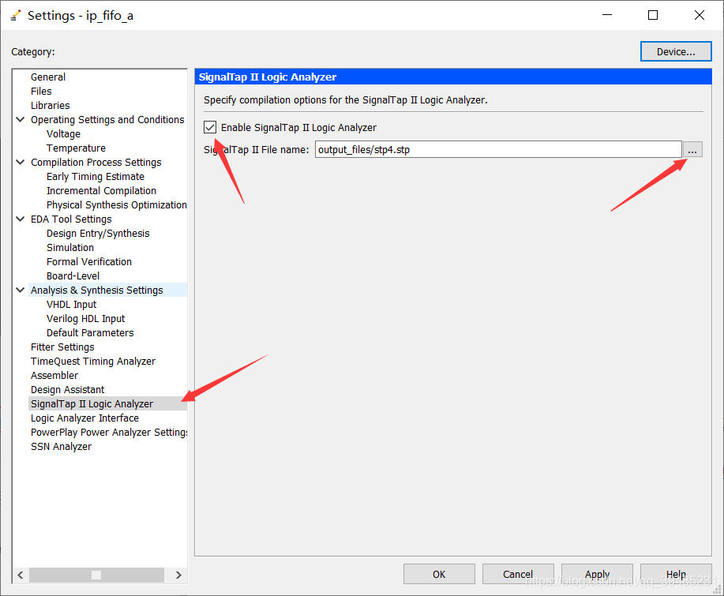Open Default Parameters settings
This screenshot has width=724, height=596.
tap(90, 333)
